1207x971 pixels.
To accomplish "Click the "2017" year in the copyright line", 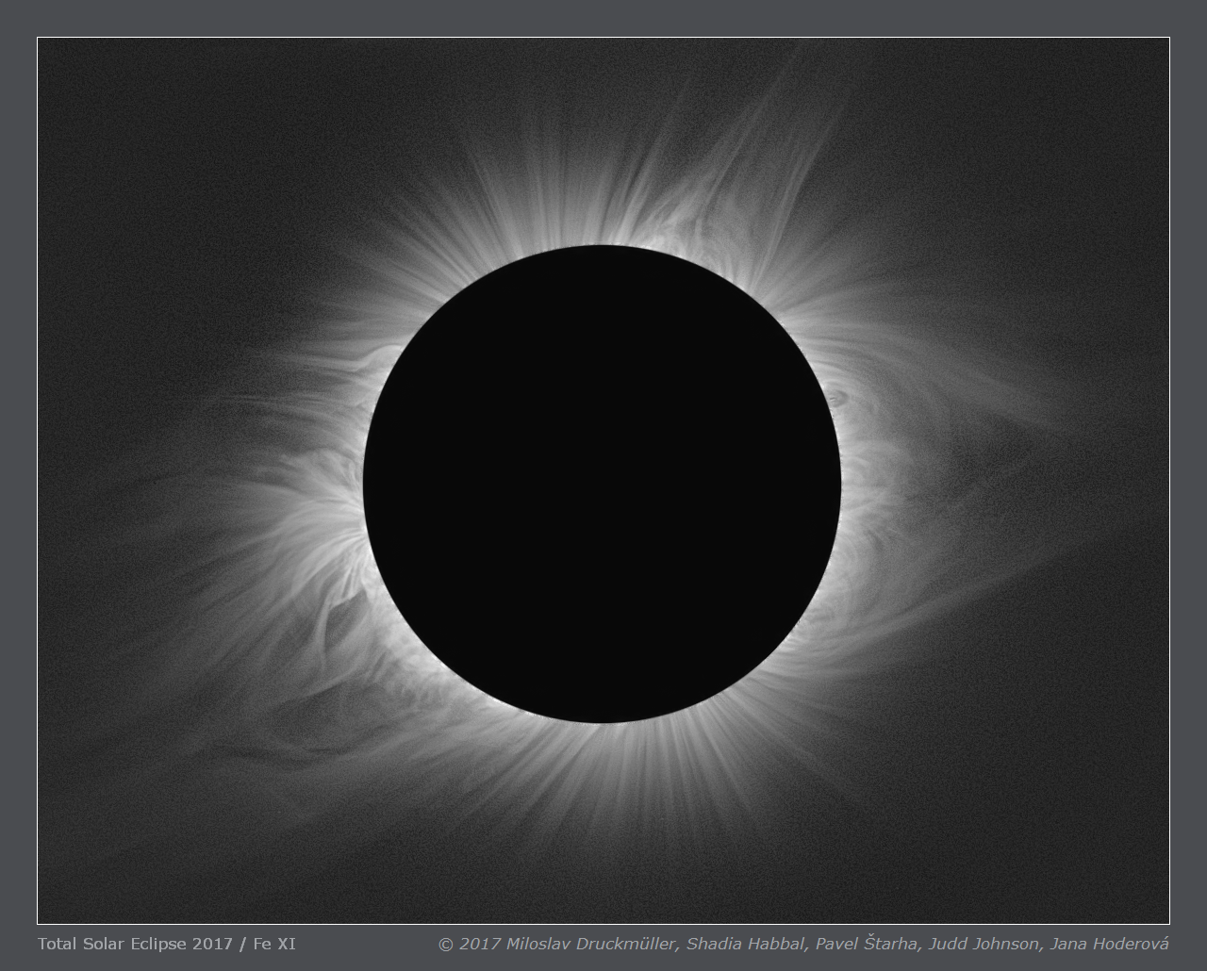I will coord(479,944).
